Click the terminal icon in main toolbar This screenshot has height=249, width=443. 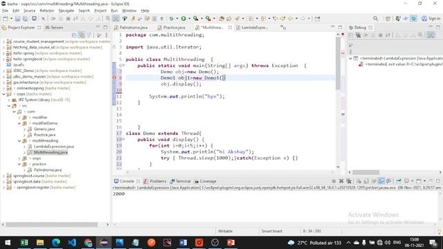coord(34,19)
